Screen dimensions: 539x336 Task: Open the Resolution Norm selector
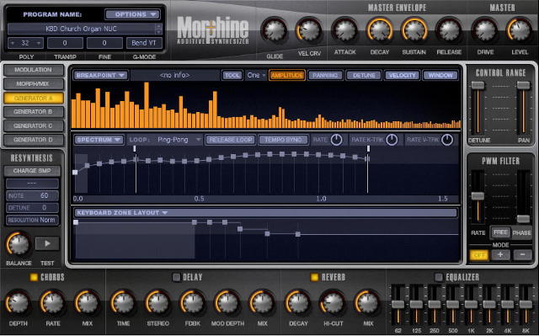pyautogui.click(x=32, y=221)
